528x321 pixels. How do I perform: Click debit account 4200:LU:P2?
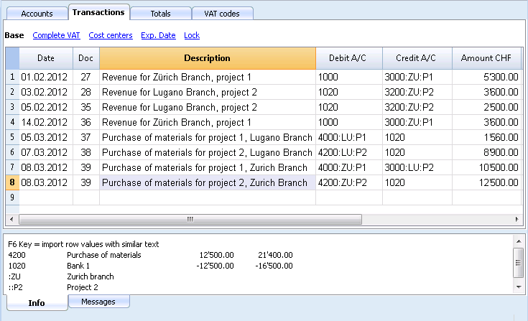[349, 152]
